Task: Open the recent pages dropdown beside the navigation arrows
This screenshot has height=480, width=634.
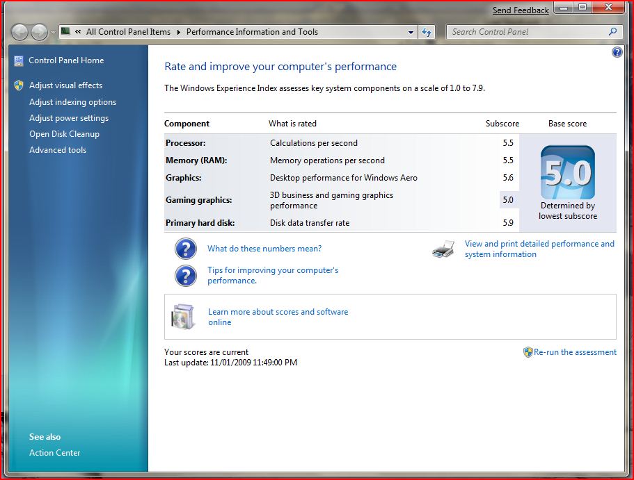Action: tap(53, 32)
